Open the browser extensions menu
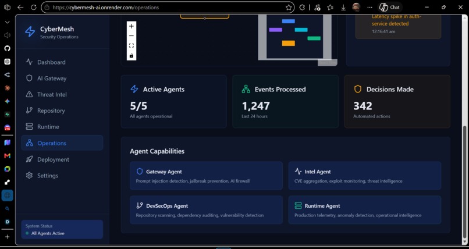The width and height of the screenshot is (469, 249). (302, 8)
